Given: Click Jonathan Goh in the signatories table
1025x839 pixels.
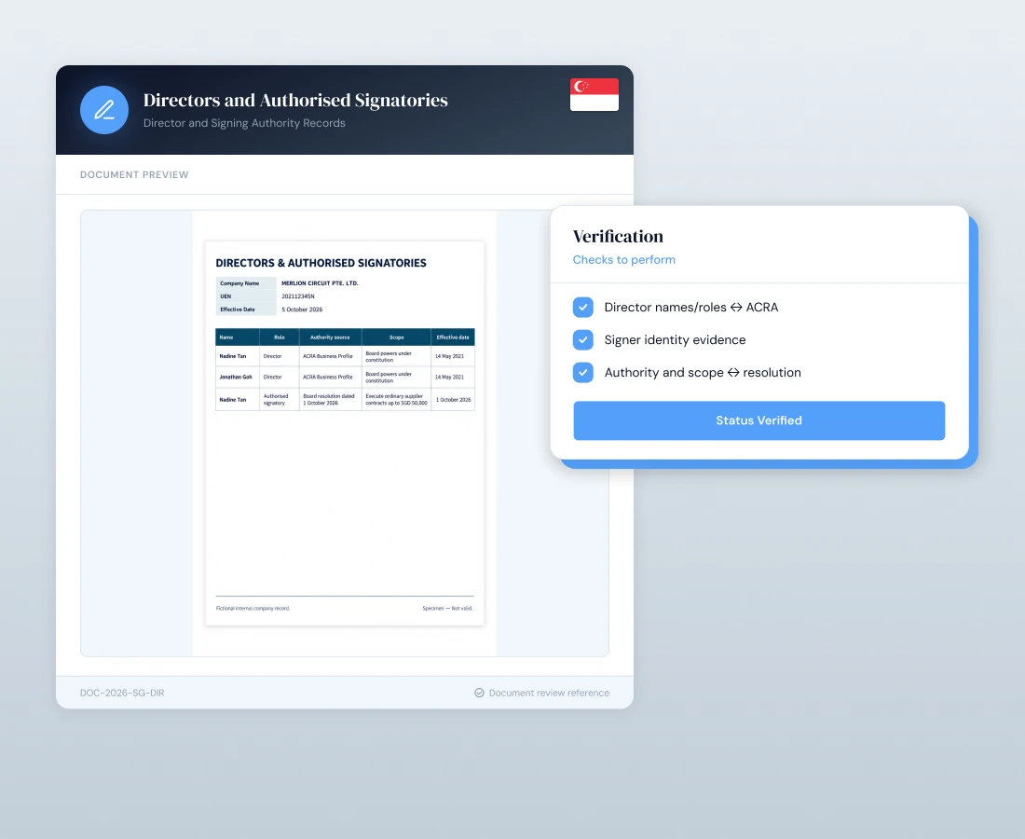Looking at the screenshot, I should point(236,378).
